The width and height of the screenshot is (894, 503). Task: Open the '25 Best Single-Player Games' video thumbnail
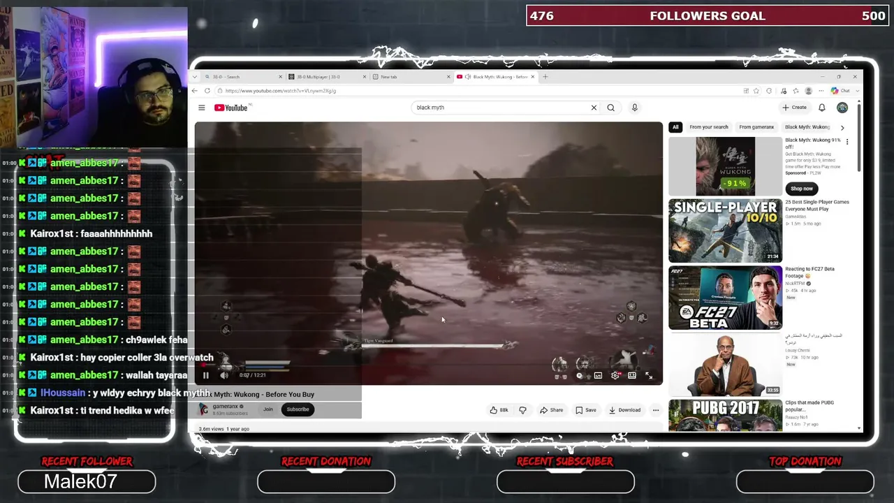[x=726, y=231]
